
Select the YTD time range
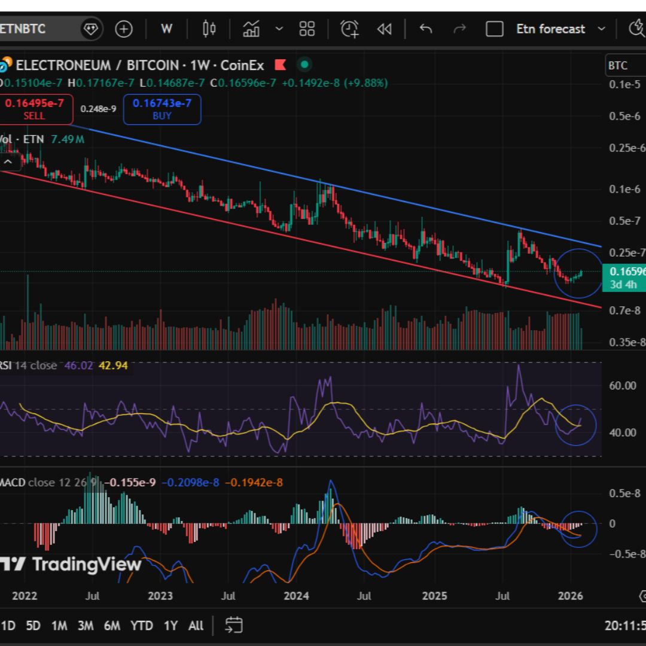point(142,626)
